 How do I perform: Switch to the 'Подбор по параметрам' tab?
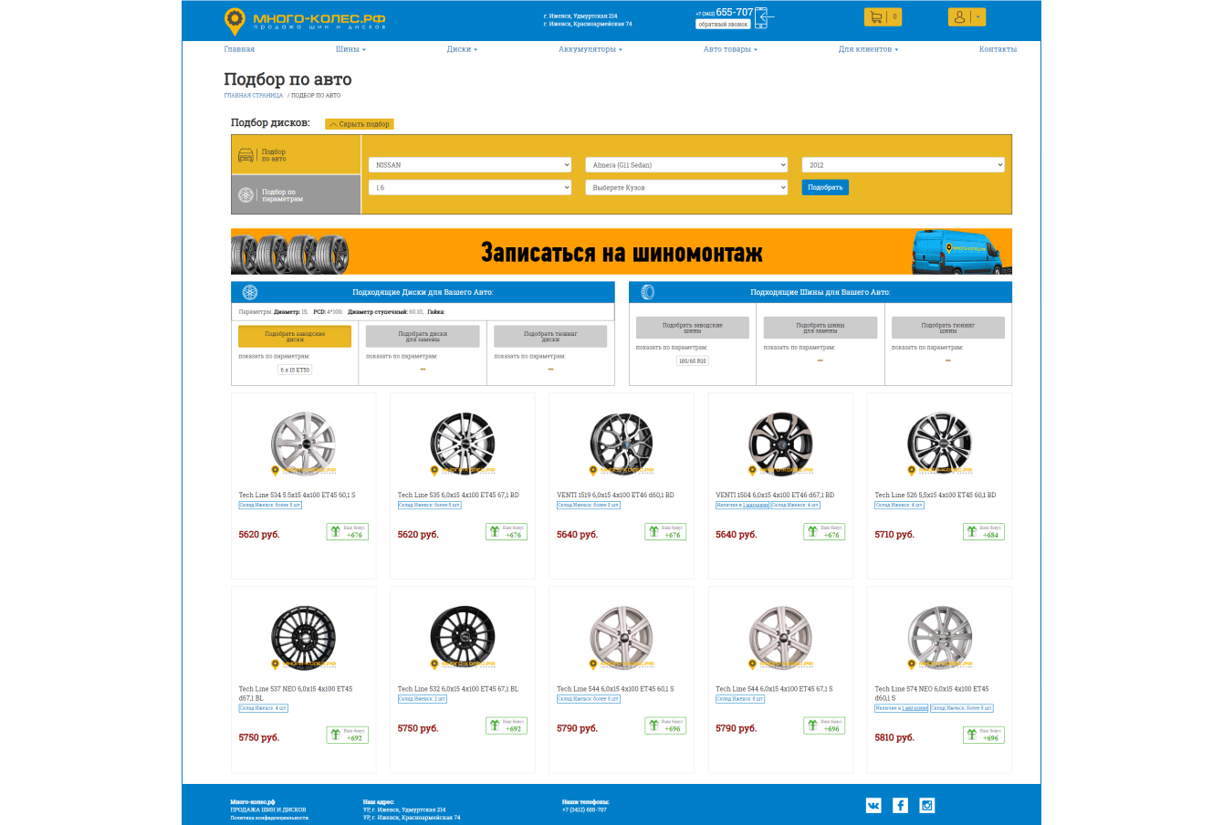click(297, 194)
